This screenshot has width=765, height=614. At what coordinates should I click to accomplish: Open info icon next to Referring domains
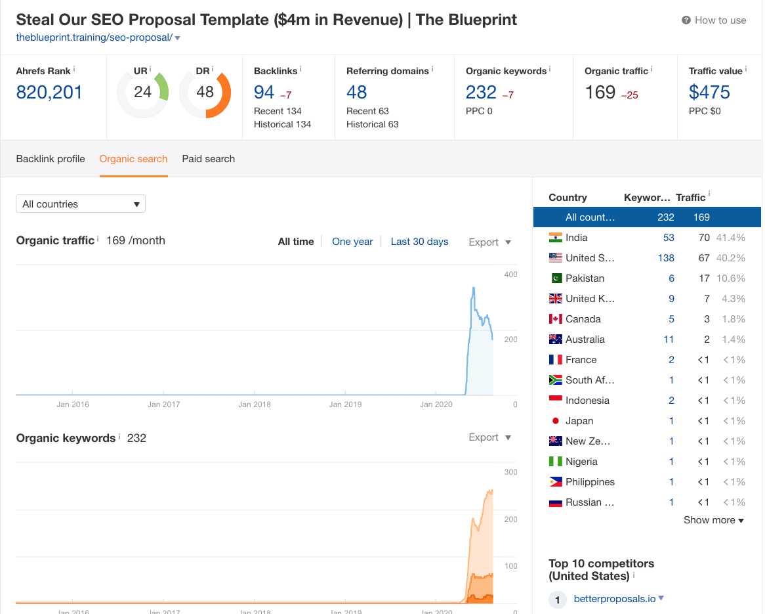(x=432, y=70)
